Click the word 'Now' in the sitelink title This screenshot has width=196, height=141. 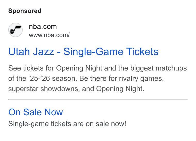[x=54, y=112]
